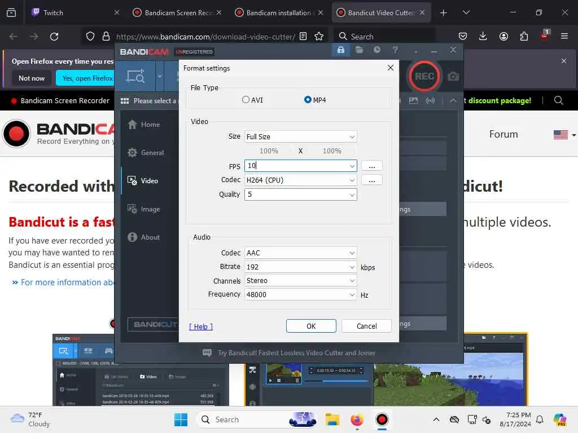The height and width of the screenshot is (433, 578).
Task: Click the Firefox Search box
Action: (x=384, y=37)
